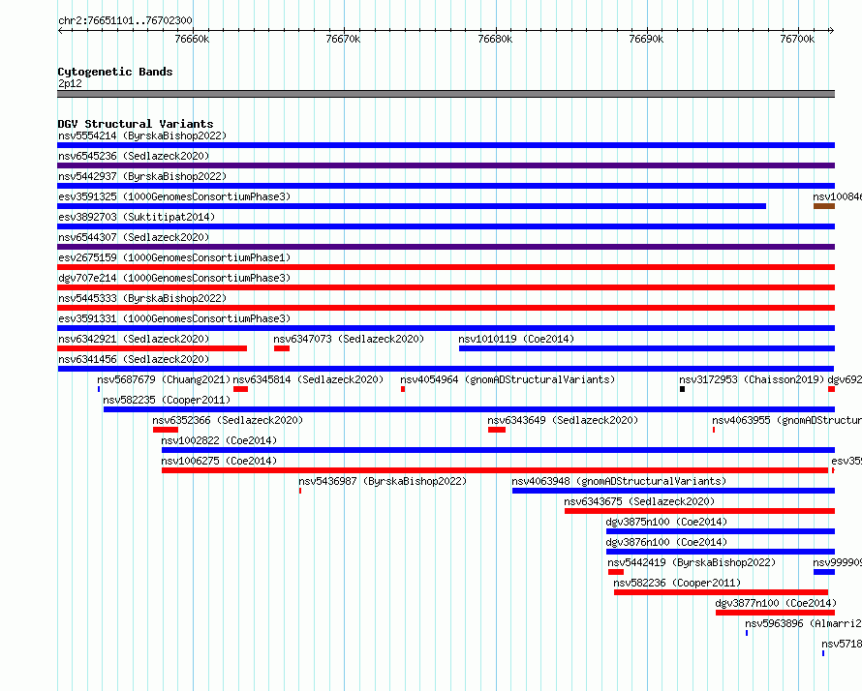Open the nsv4054964 (gnomADStructuralVariants) label

[x=508, y=379]
